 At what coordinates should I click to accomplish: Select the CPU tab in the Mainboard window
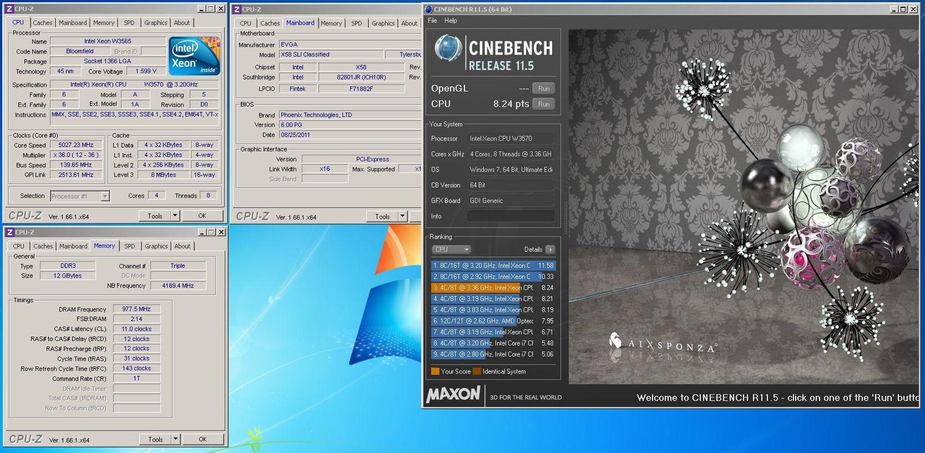point(245,23)
